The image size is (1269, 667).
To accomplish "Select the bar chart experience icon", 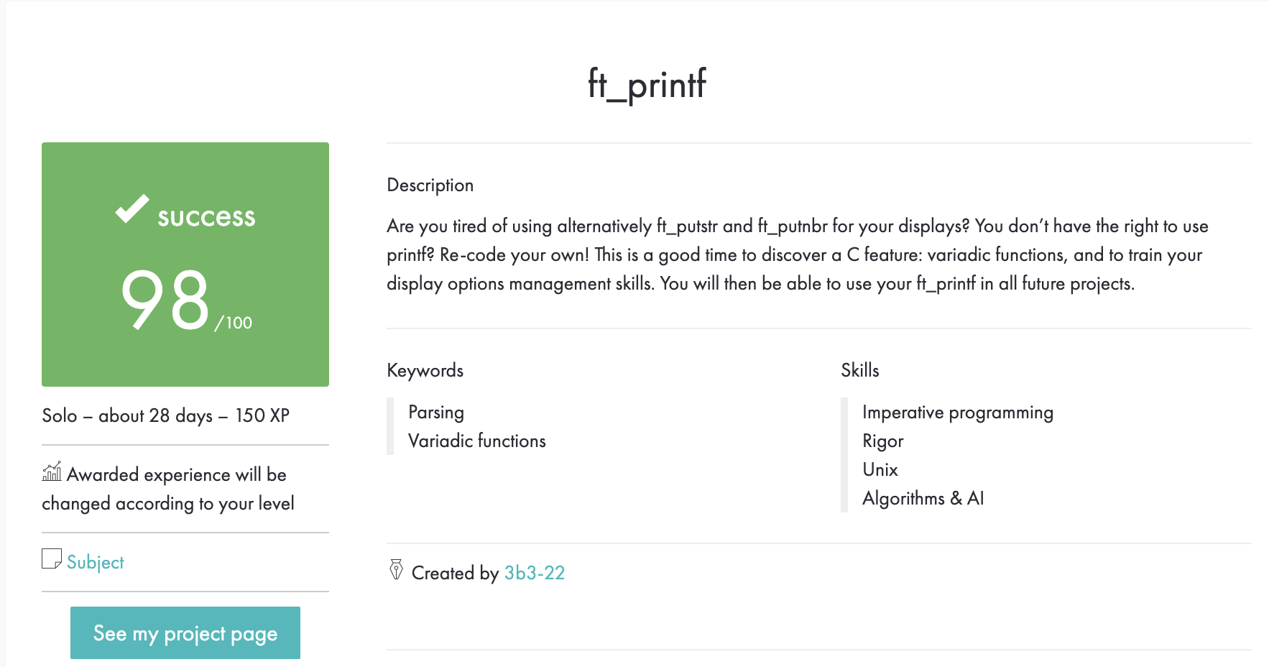I will [50, 472].
